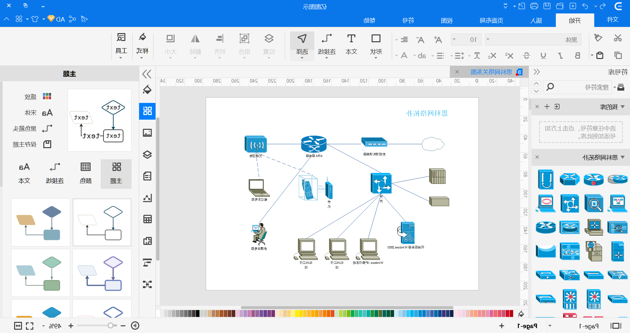Click the Undo arrow in title bar
Screen dimensions: 630x333
coord(585,6)
